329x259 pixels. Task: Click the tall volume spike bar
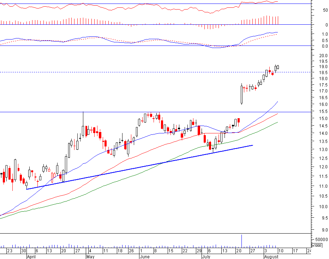[x=242, y=241]
